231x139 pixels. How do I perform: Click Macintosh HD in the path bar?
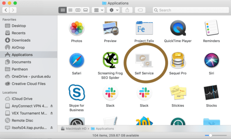(x=74, y=129)
